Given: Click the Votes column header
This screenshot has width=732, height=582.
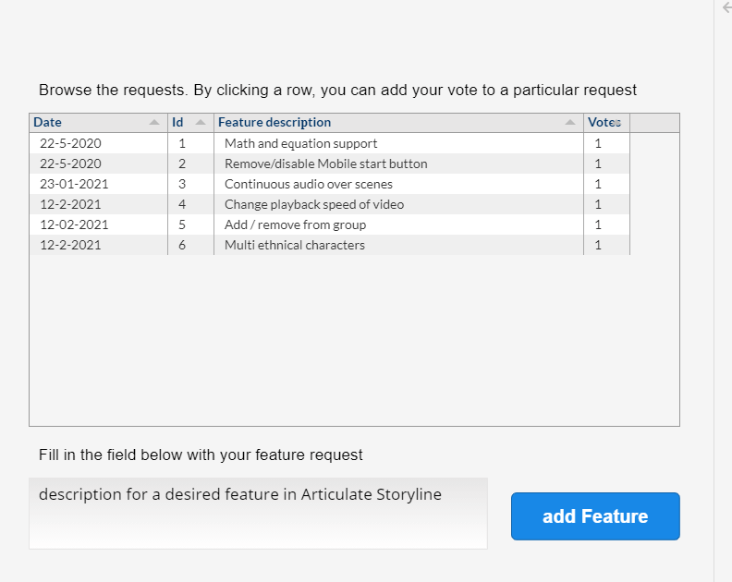Looking at the screenshot, I should [x=604, y=122].
